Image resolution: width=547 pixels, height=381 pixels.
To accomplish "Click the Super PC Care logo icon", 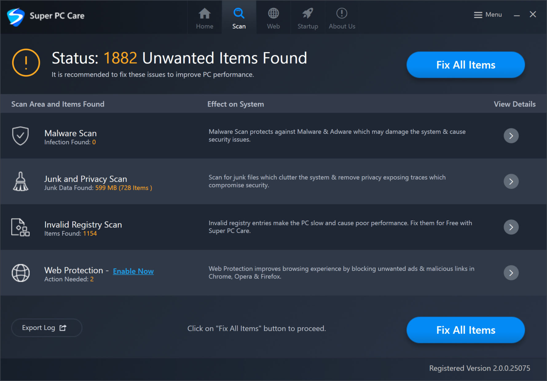I will tap(16, 17).
